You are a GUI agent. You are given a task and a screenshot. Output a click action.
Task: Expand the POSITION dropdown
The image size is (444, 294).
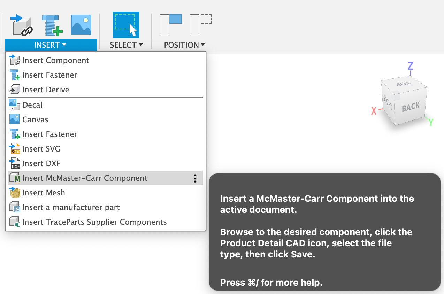[184, 45]
